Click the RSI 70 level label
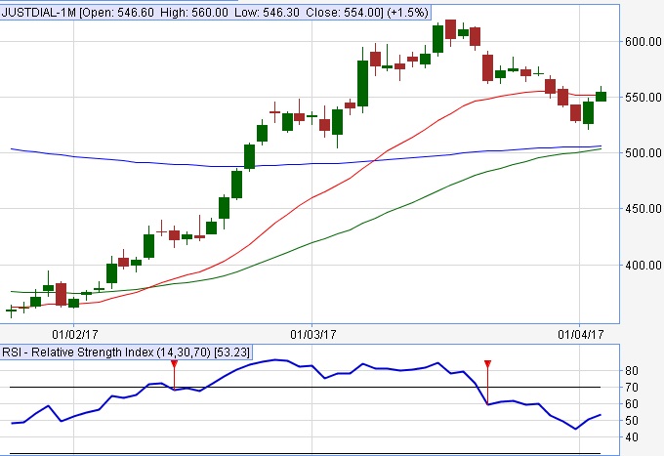The height and width of the screenshot is (456, 664). click(x=632, y=388)
